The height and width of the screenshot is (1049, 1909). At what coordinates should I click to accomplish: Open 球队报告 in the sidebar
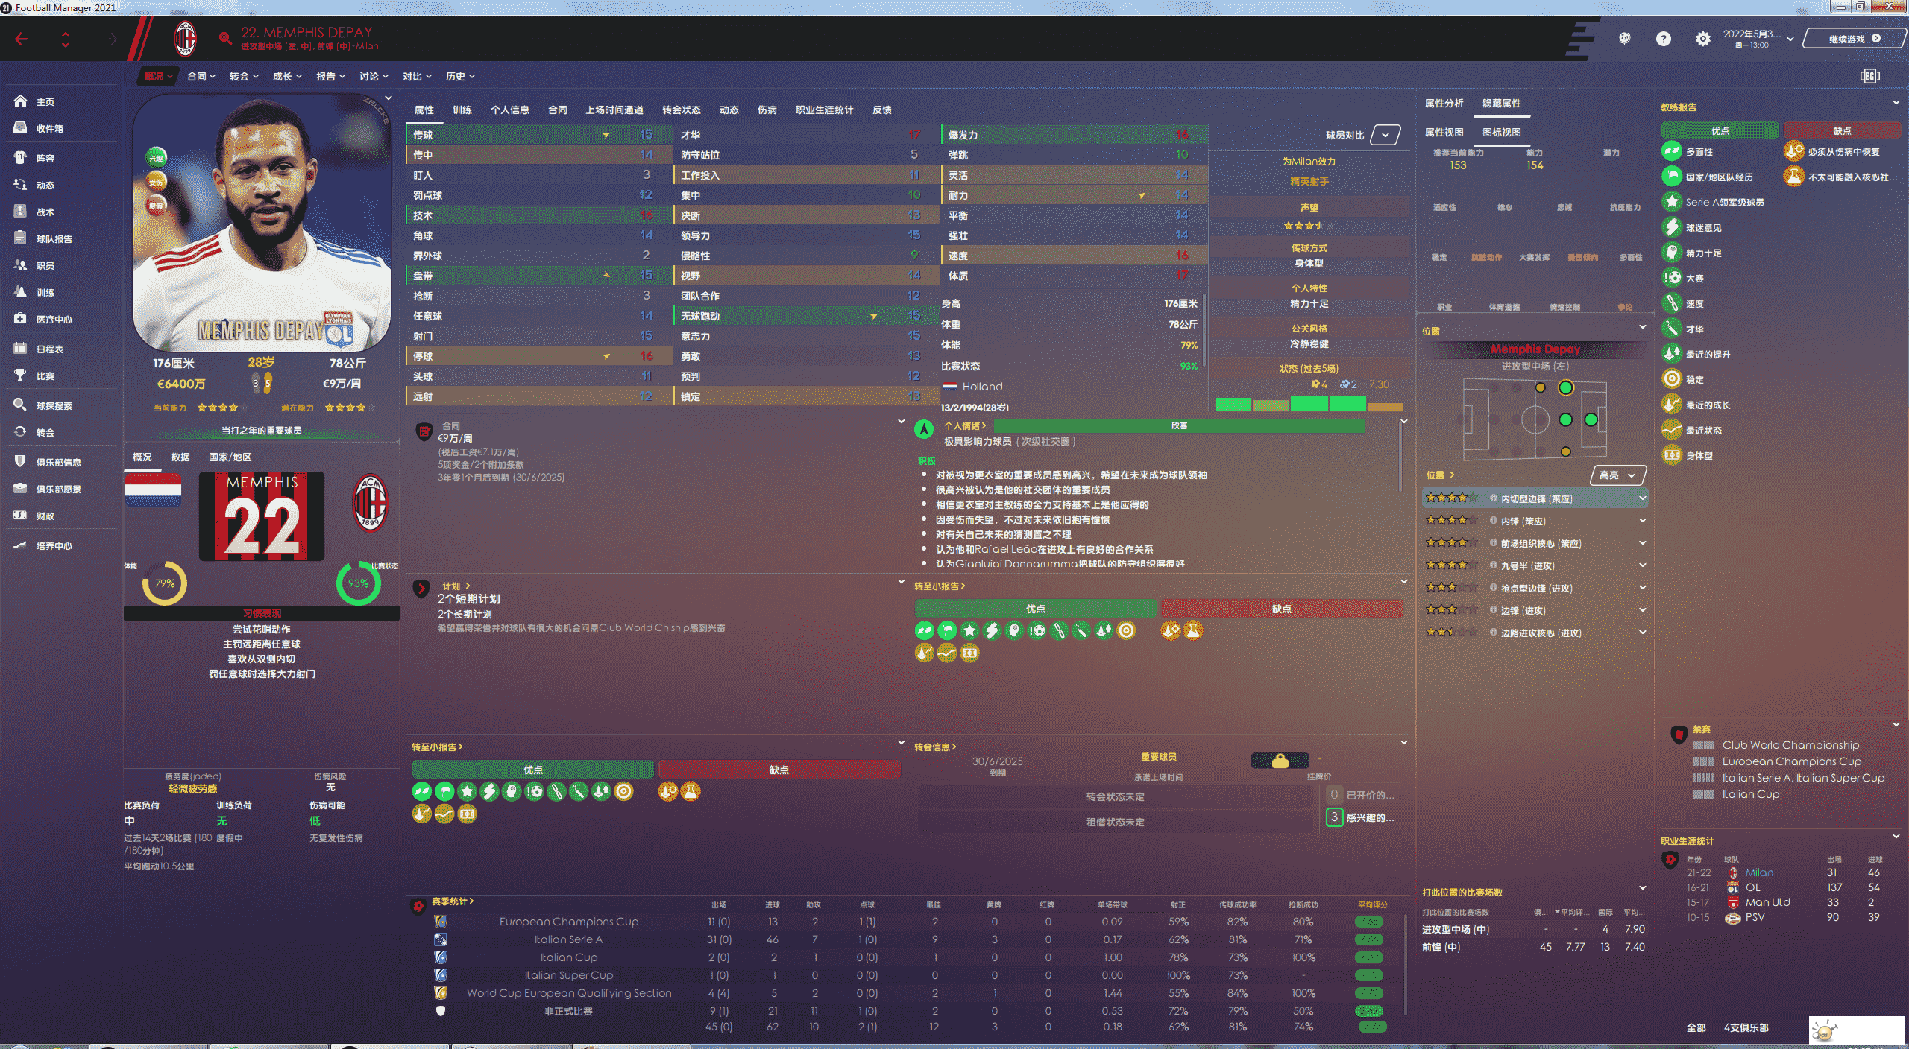point(54,238)
